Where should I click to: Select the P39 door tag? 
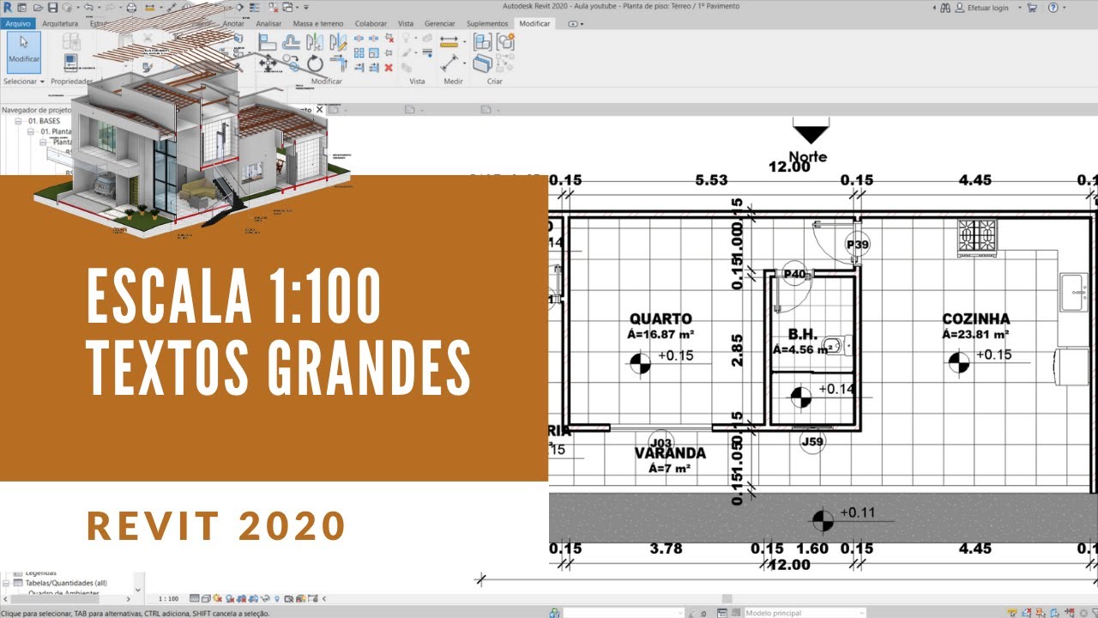click(x=858, y=245)
